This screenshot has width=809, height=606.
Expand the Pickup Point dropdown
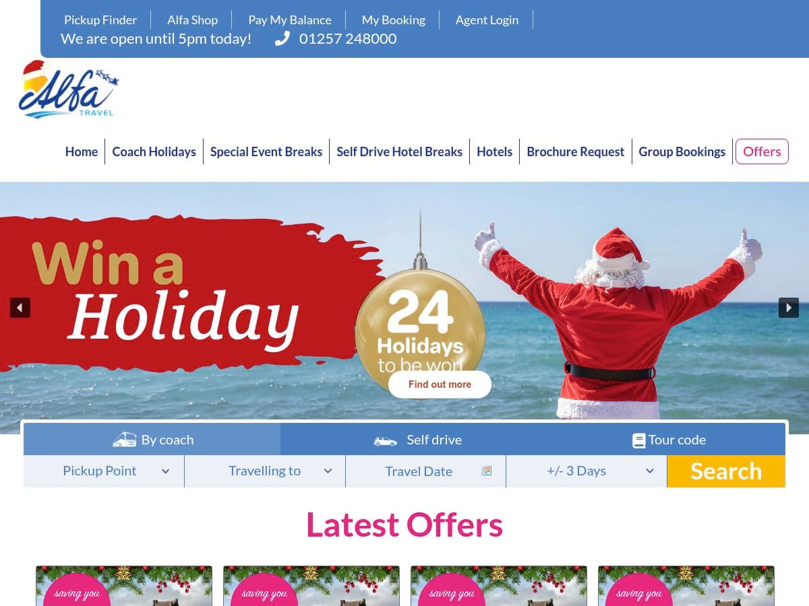pos(104,471)
